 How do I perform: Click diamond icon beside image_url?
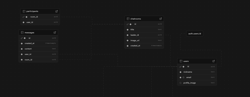point(128,41)
